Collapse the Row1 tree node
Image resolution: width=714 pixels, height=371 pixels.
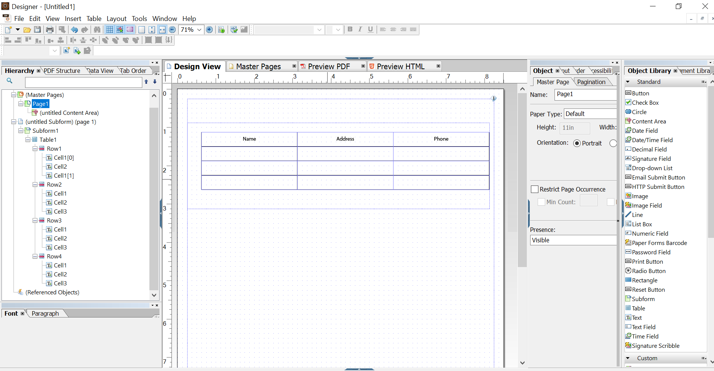point(35,148)
